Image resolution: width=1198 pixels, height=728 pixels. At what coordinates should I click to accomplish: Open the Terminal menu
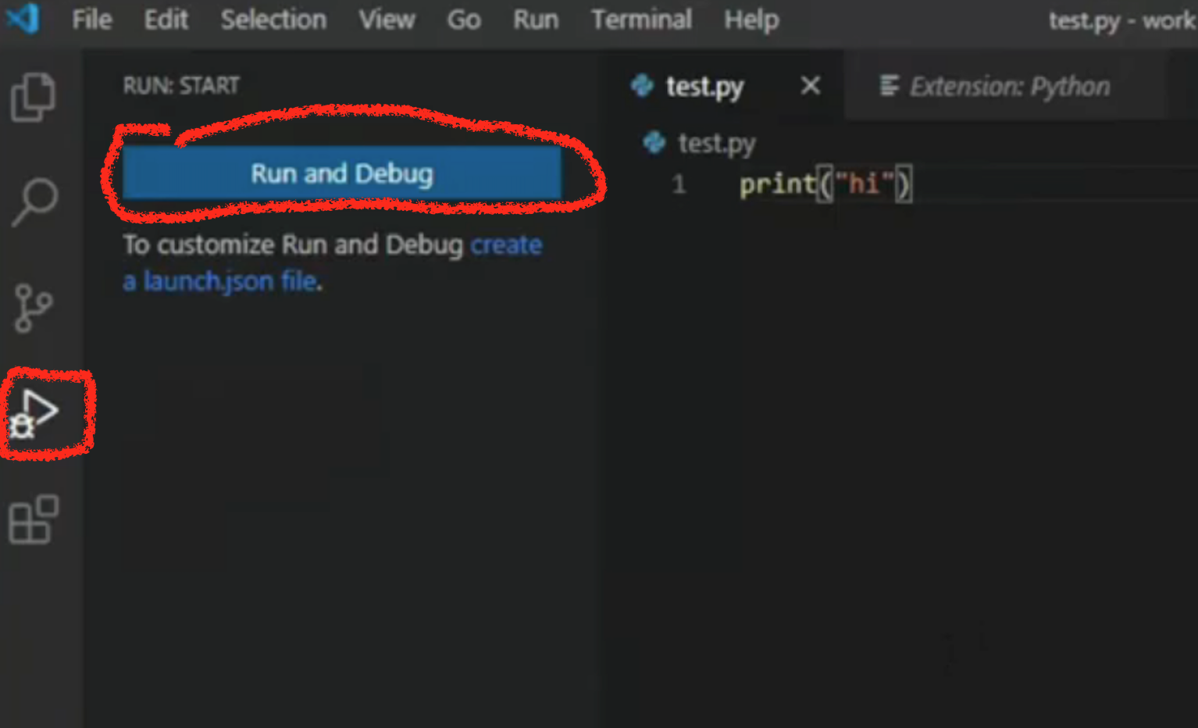(x=641, y=20)
